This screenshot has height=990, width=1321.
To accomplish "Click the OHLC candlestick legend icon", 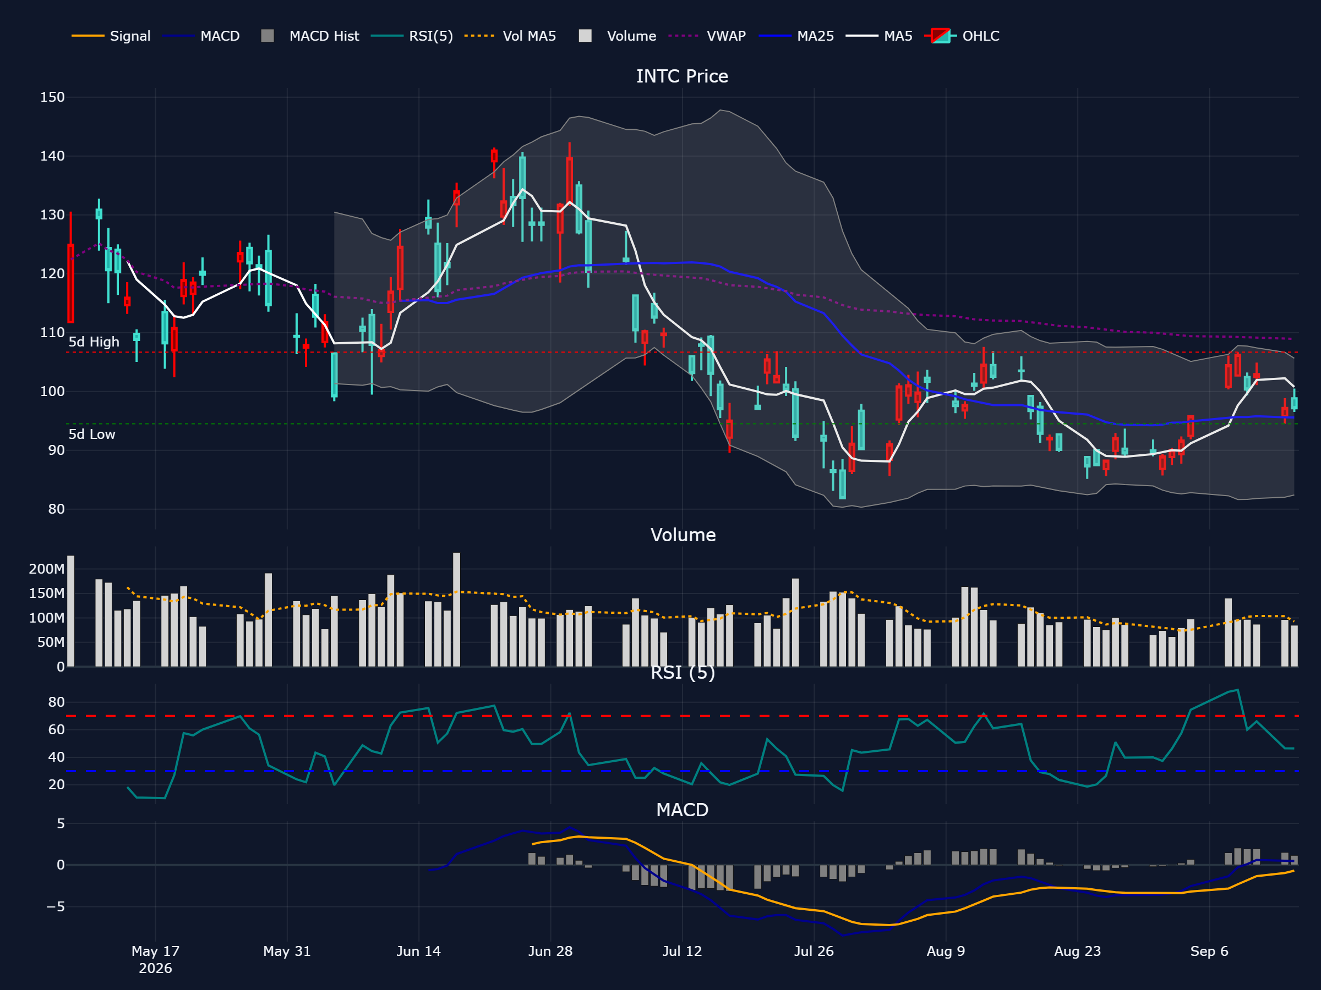I will [940, 36].
